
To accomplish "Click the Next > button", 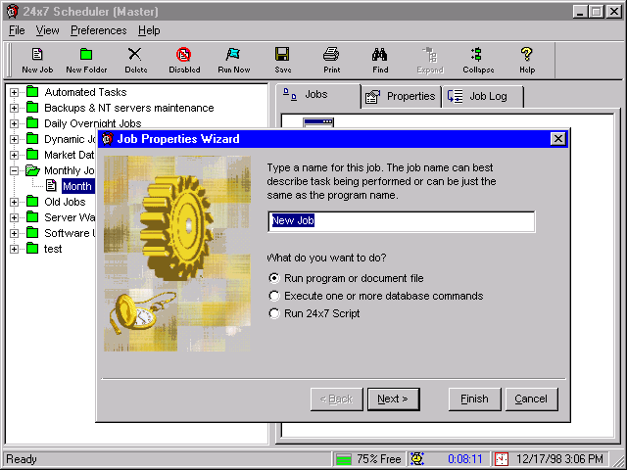I will (x=393, y=399).
